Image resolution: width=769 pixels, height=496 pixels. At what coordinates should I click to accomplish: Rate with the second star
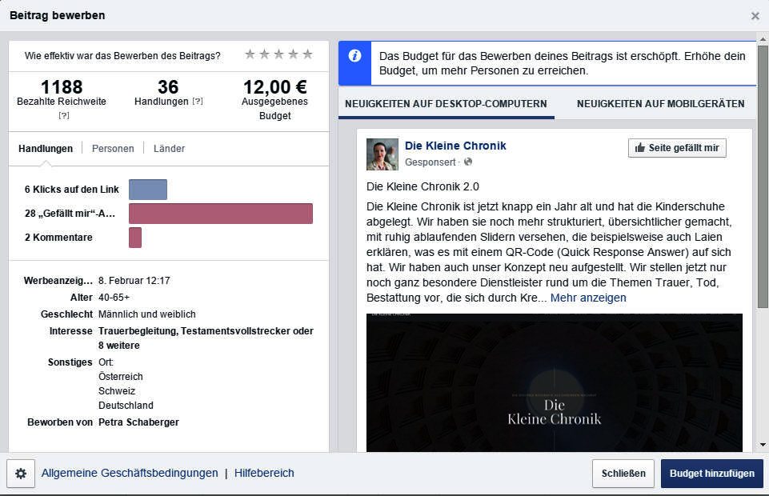pyautogui.click(x=264, y=54)
